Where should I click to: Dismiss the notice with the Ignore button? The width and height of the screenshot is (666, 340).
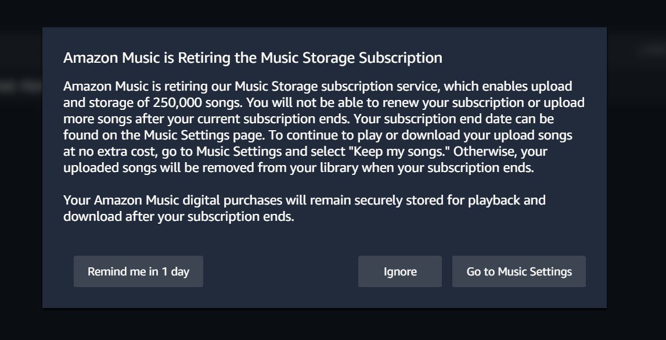pos(400,271)
